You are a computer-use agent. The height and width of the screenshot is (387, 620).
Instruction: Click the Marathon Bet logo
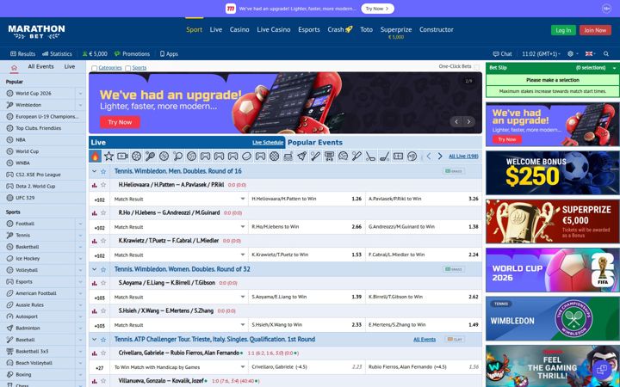point(36,32)
